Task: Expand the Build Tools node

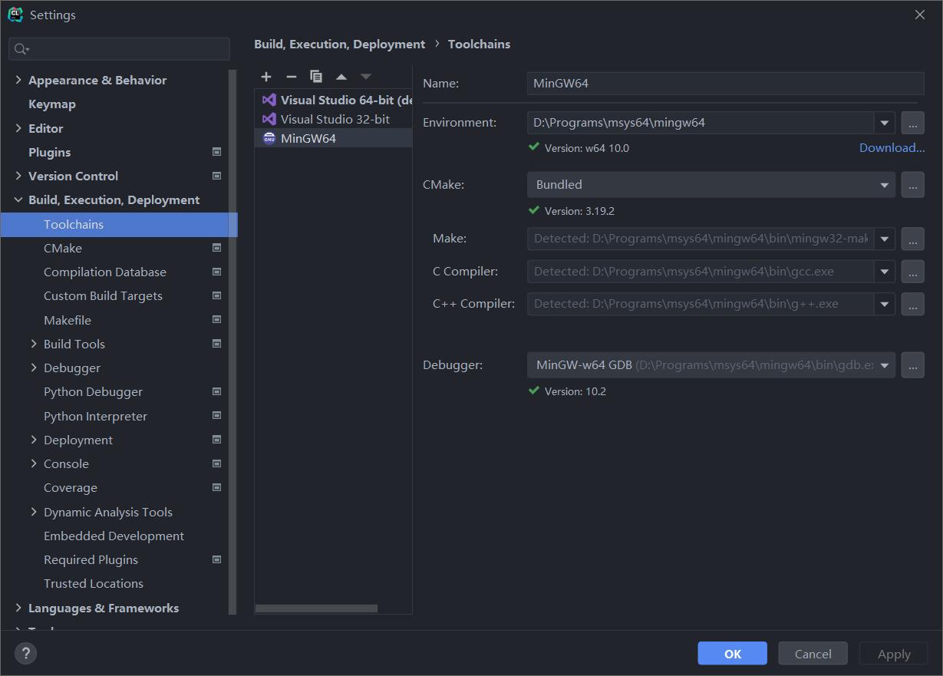Action: pos(34,344)
